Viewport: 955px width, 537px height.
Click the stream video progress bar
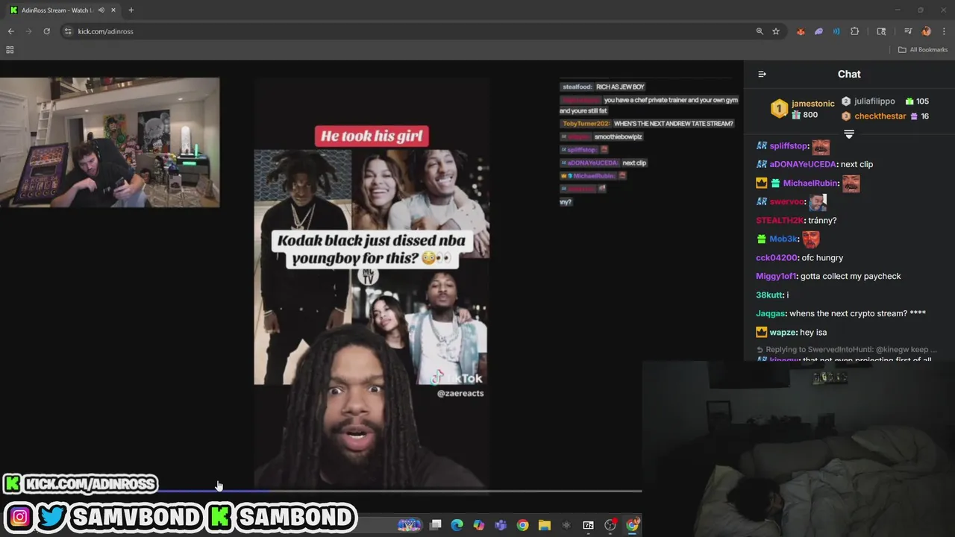pos(321,491)
